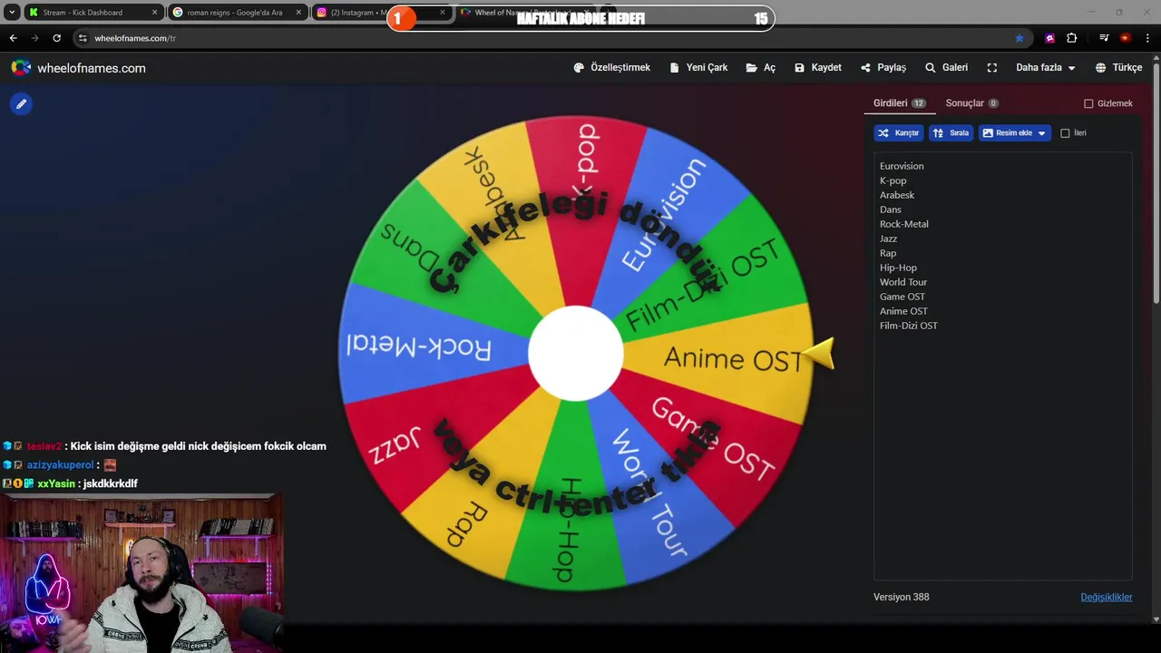Click browser forward arrow
This screenshot has width=1161, height=653.
click(x=34, y=38)
